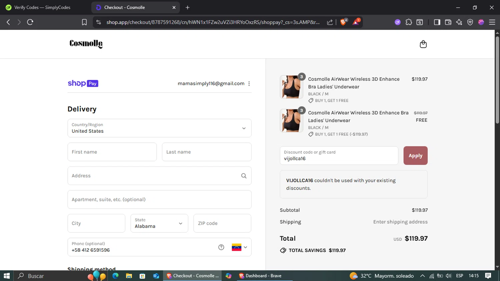Click the ZIP code field

pyautogui.click(x=222, y=223)
